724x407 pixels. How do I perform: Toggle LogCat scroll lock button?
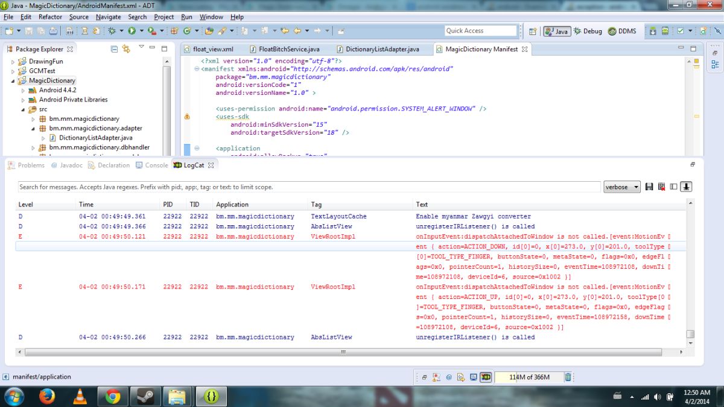pos(686,187)
